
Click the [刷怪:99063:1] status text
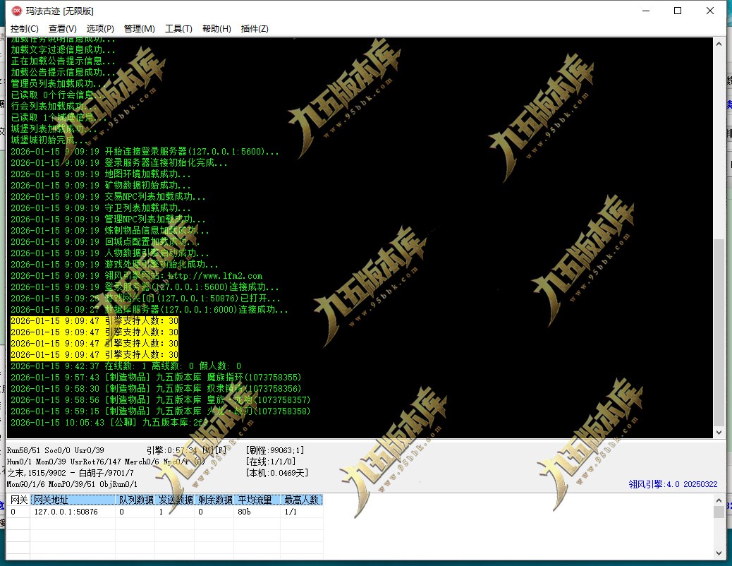tap(274, 450)
